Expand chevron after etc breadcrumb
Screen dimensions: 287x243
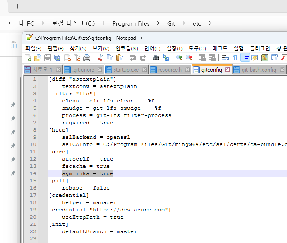pyautogui.click(x=210, y=23)
